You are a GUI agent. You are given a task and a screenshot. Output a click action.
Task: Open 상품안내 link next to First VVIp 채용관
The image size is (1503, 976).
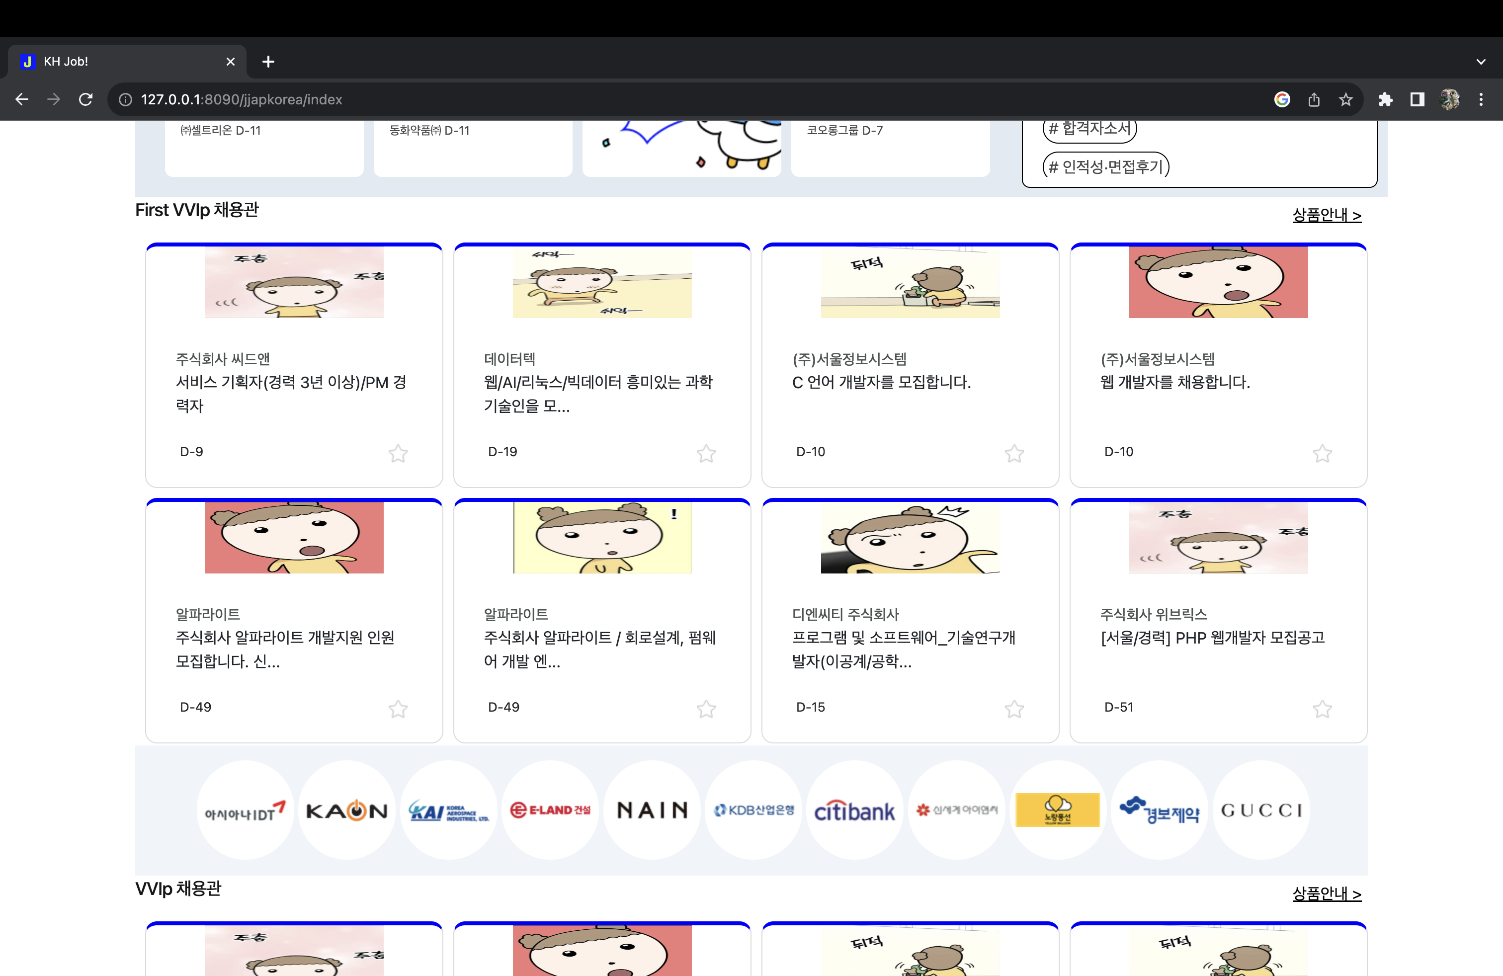[1327, 215]
